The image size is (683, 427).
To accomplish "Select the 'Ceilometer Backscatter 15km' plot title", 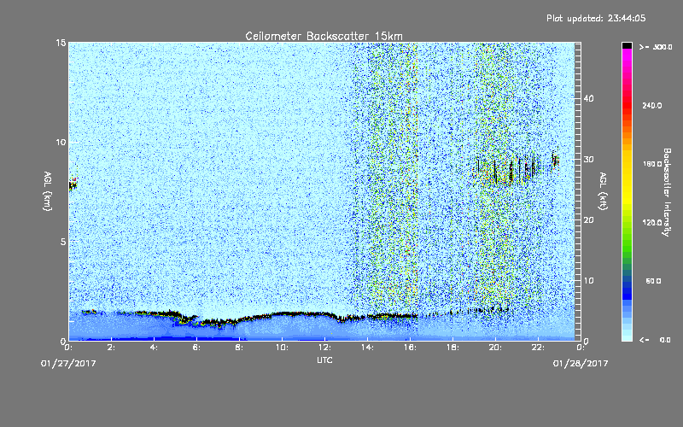I will click(324, 36).
